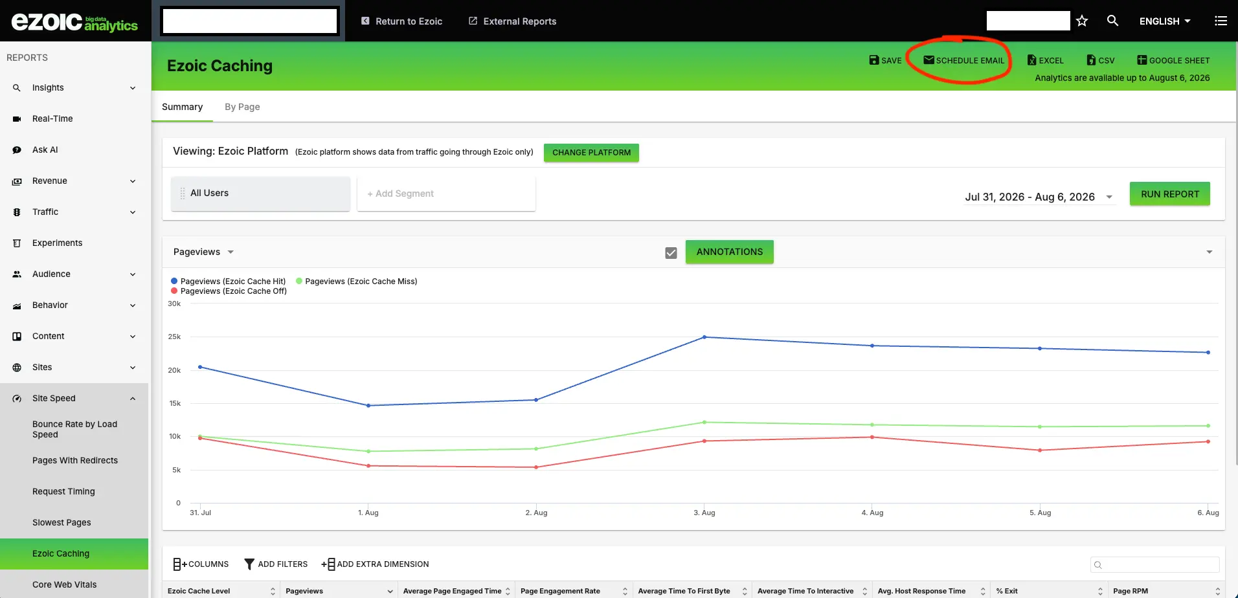1238x598 pixels.
Task: Click the Revenue money icon
Action: [17, 181]
